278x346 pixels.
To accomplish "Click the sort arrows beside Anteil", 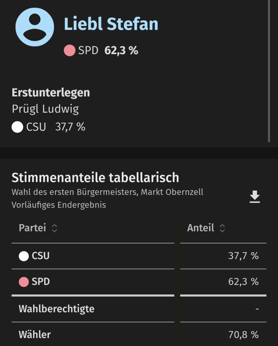I will click(222, 228).
